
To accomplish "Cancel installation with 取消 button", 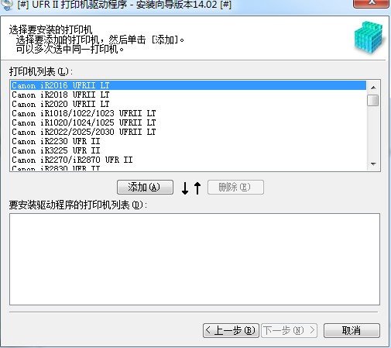I will 352,330.
